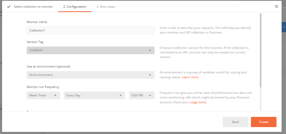
Task: Open the No Environment dropdown
Action: click(90, 75)
